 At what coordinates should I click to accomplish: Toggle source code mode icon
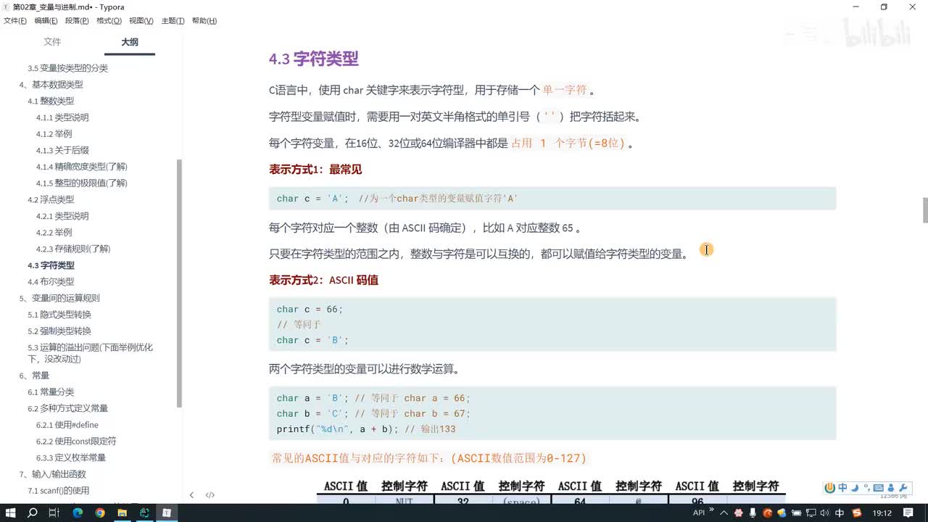pyautogui.click(x=210, y=495)
